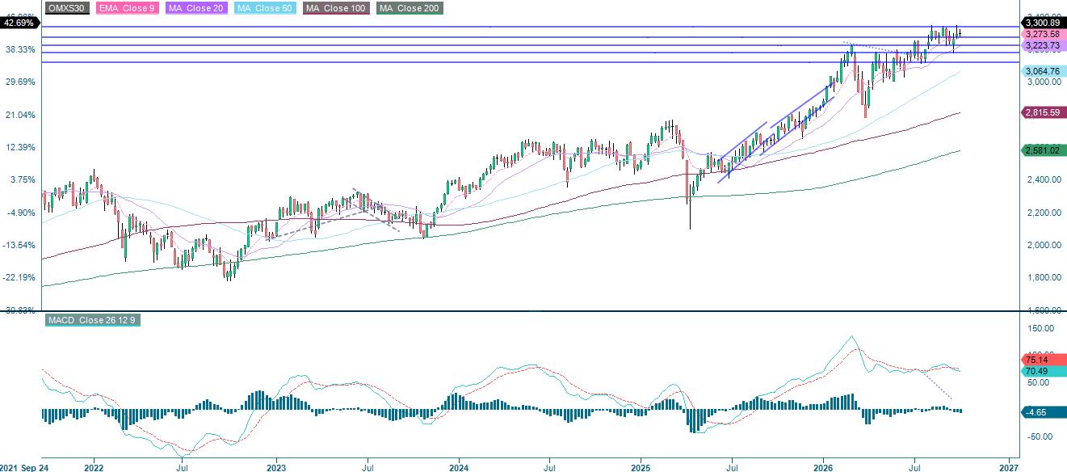1067x472 pixels.
Task: Select the OMXS30 symbol label
Action: [67, 8]
